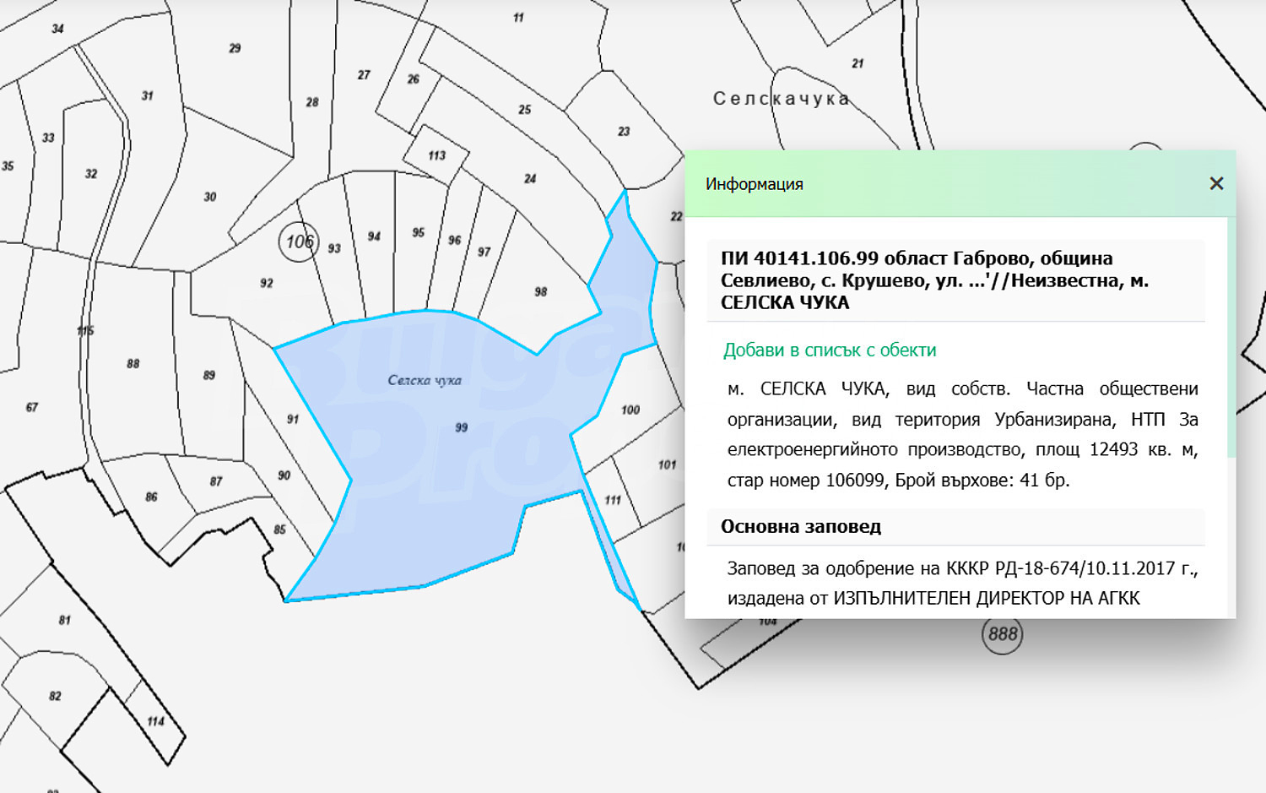
Task: Select parcel 92 on the map
Action: 267,284
